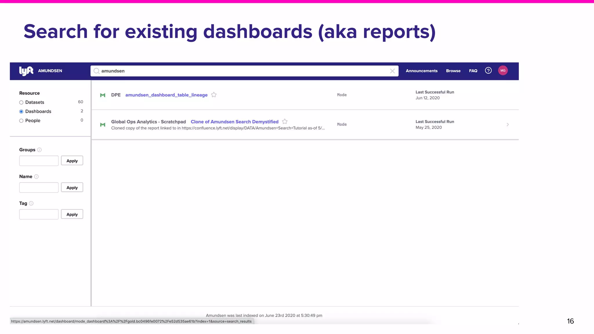This screenshot has width=594, height=334.
Task: Click the Lyft Amundsen logo
Action: point(26,71)
